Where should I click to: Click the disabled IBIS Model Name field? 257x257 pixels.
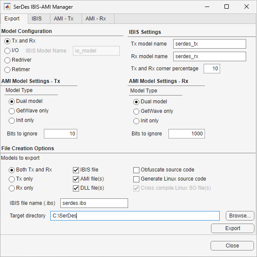(x=96, y=51)
